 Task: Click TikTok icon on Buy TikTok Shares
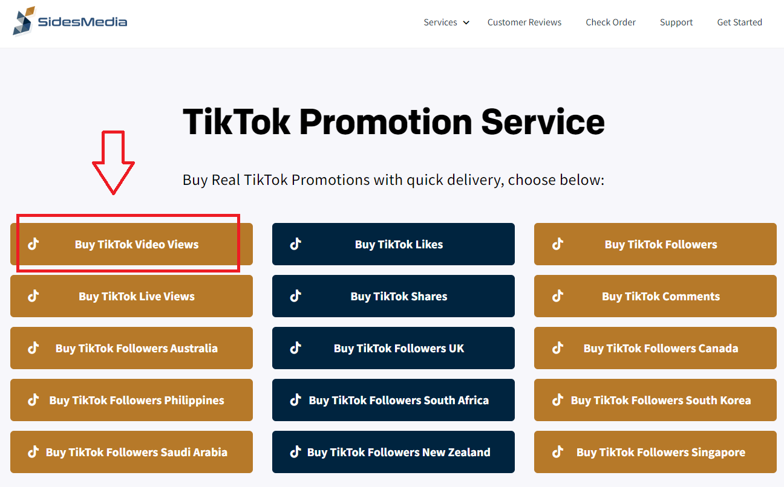(x=296, y=296)
